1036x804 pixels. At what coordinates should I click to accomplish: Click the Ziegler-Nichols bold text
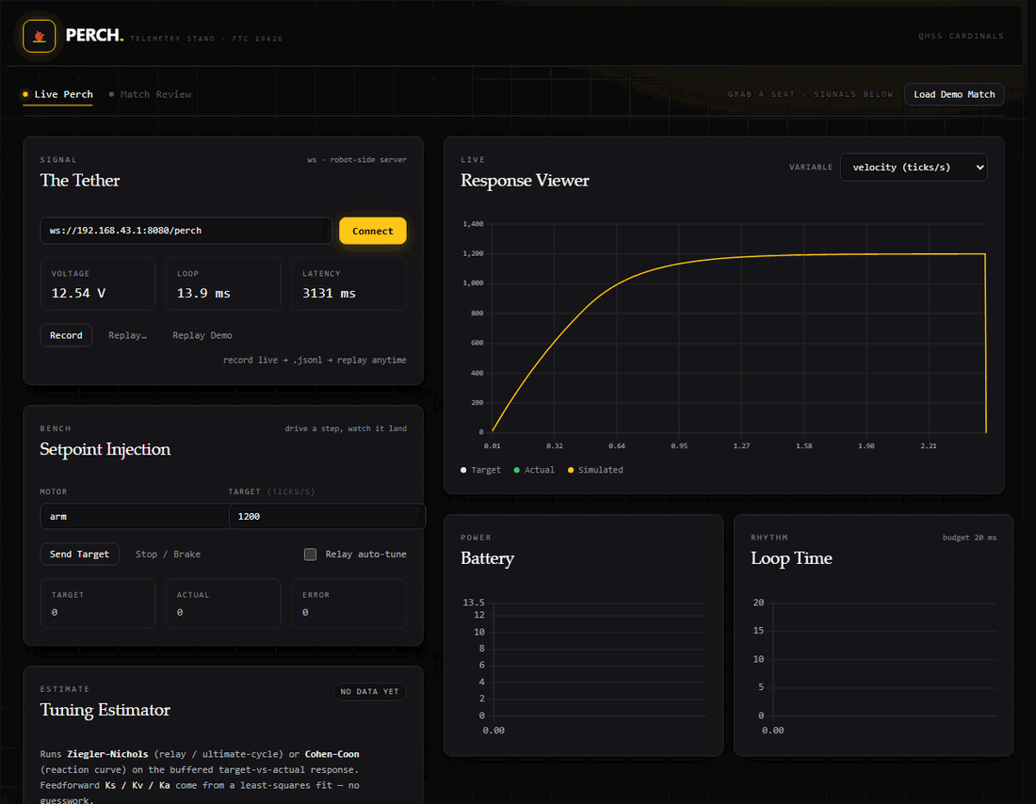[x=107, y=754]
